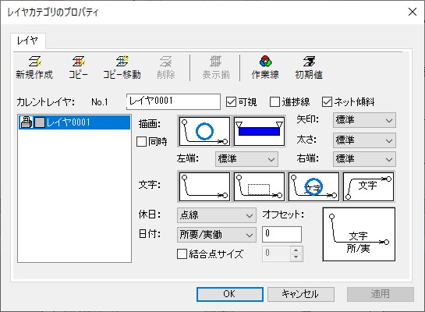
Task: Click the gray color swatch on レイヤ0001 row
Action: tap(40, 122)
